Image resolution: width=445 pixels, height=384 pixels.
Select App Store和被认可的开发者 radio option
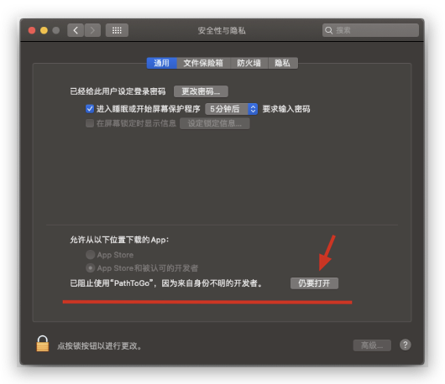(90, 267)
